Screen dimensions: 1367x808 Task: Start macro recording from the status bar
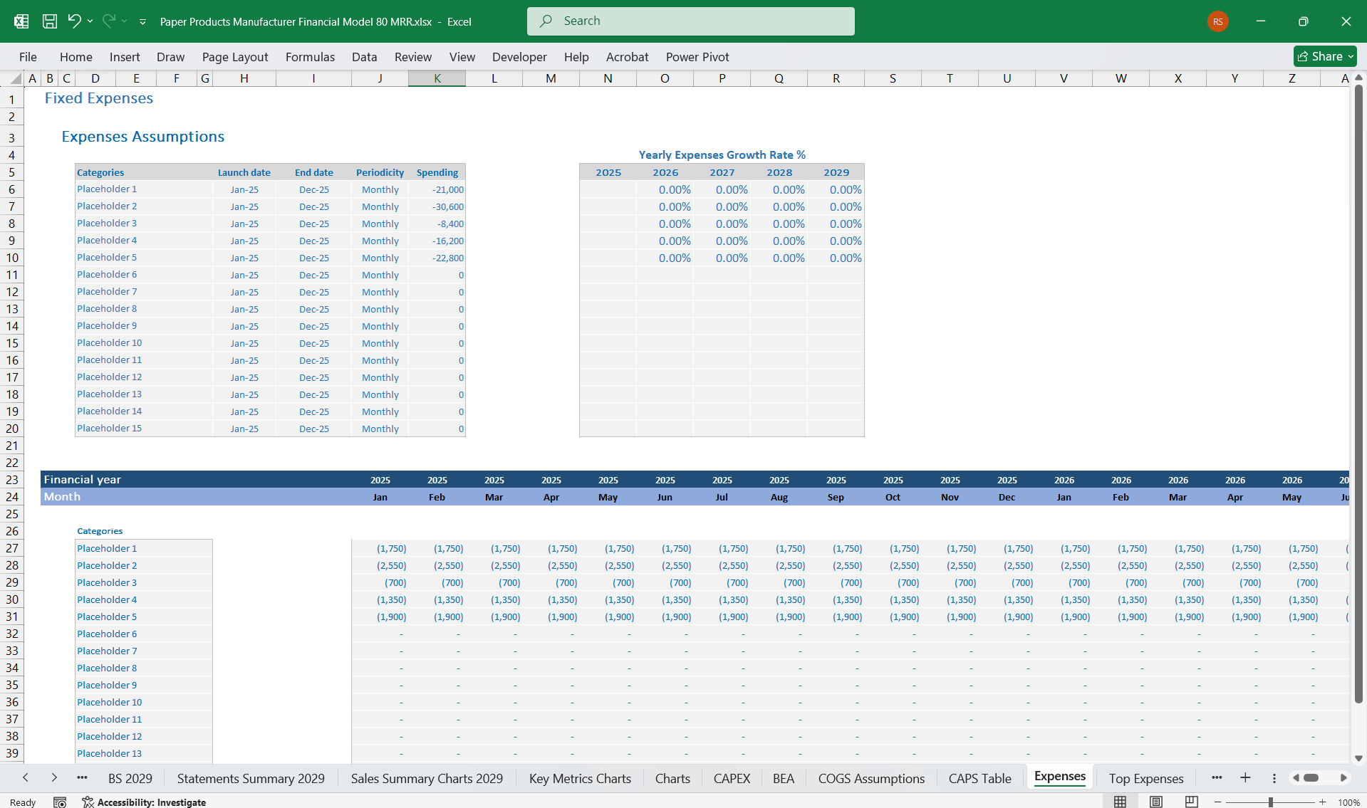[61, 802]
